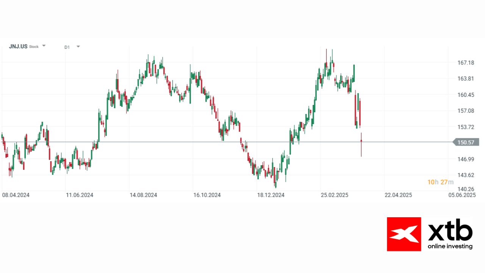The width and height of the screenshot is (485, 273).
Task: Open the symbol dropdown arrow beside Stock
Action: click(44, 45)
